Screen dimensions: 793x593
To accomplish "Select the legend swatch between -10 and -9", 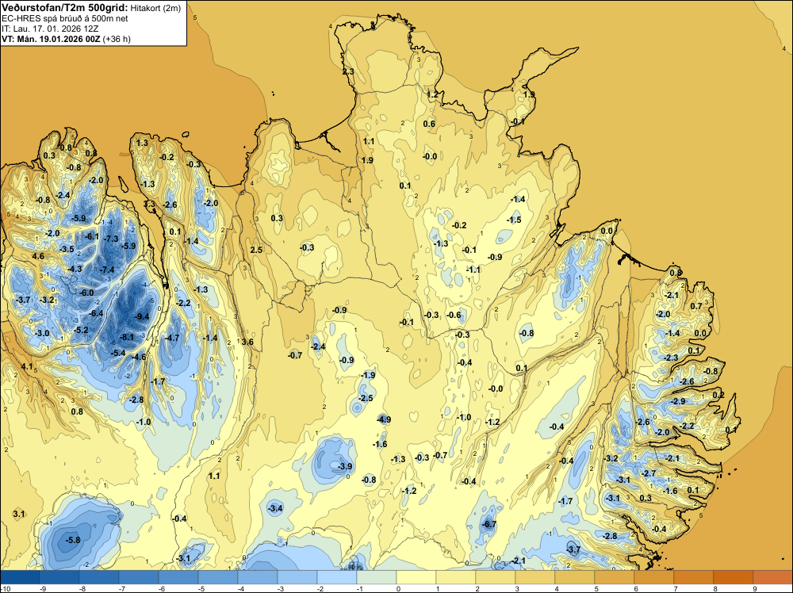I will click(20, 577).
